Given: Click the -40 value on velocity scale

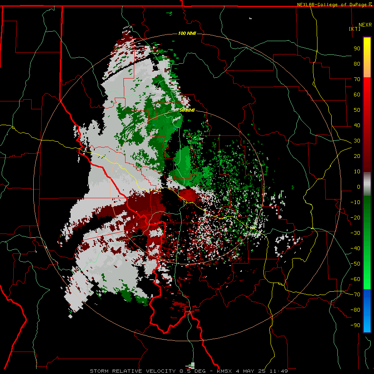Looking at the screenshot, I should [355, 249].
